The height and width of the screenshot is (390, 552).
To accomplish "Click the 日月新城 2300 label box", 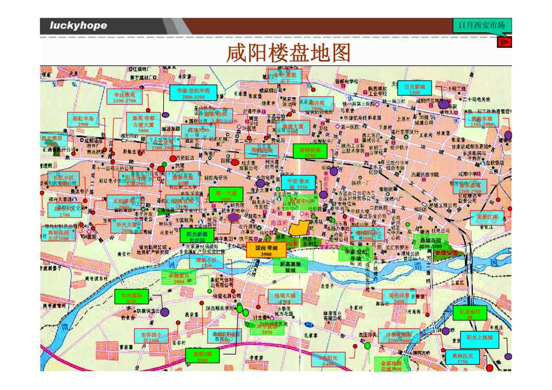I will click(x=414, y=88).
